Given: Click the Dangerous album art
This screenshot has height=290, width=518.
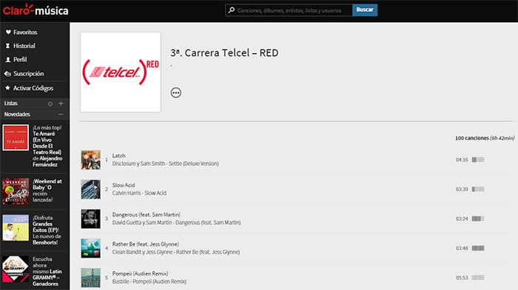Looking at the screenshot, I should click(91, 219).
